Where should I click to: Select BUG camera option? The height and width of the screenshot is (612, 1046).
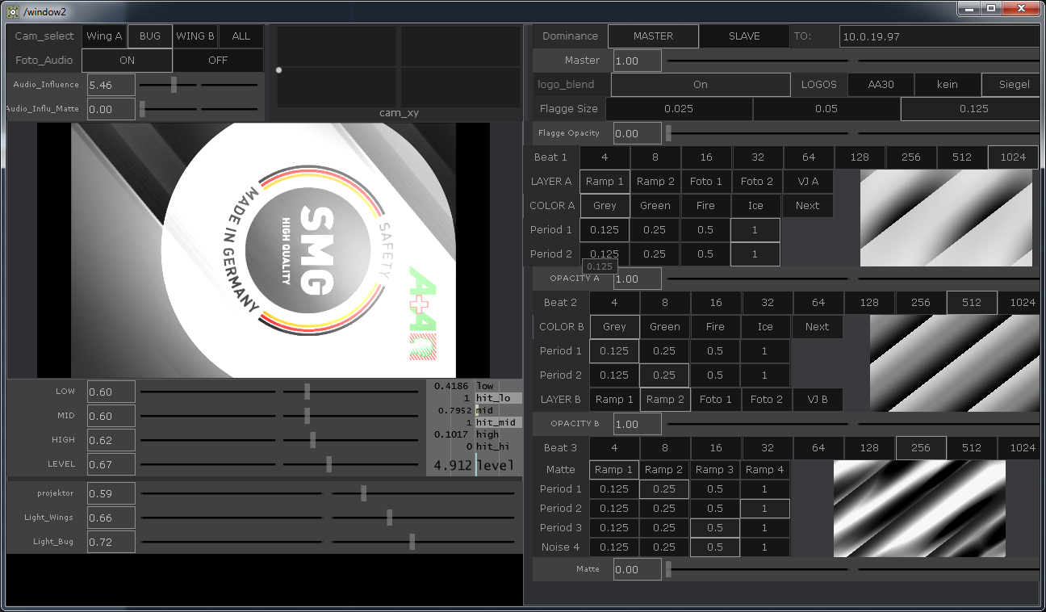point(150,36)
